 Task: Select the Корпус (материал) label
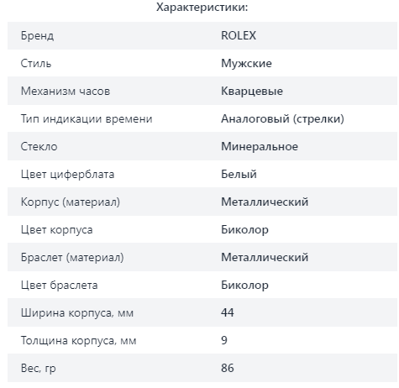click(x=71, y=202)
